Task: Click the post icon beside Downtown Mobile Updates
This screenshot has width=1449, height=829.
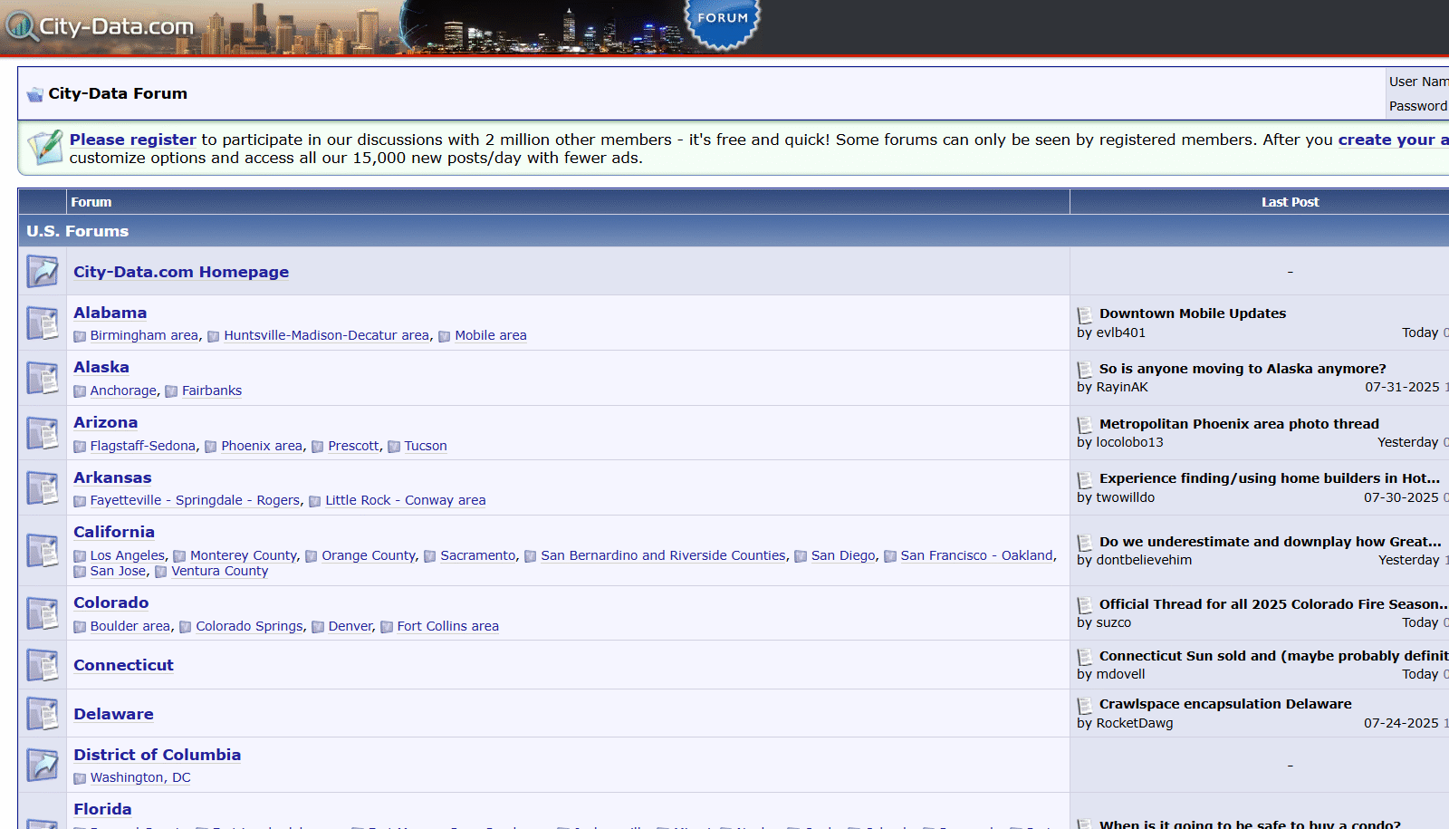Action: 1085,315
